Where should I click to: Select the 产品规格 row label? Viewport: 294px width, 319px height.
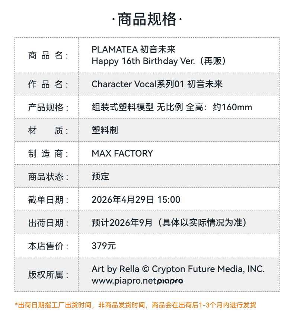[x=48, y=107]
